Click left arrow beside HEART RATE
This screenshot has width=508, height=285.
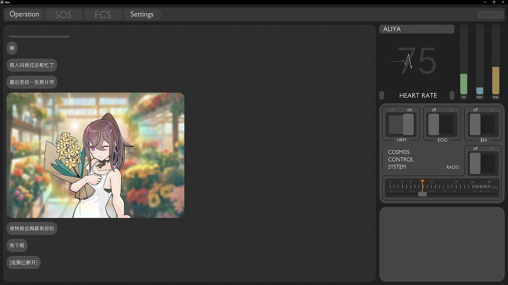(x=382, y=95)
